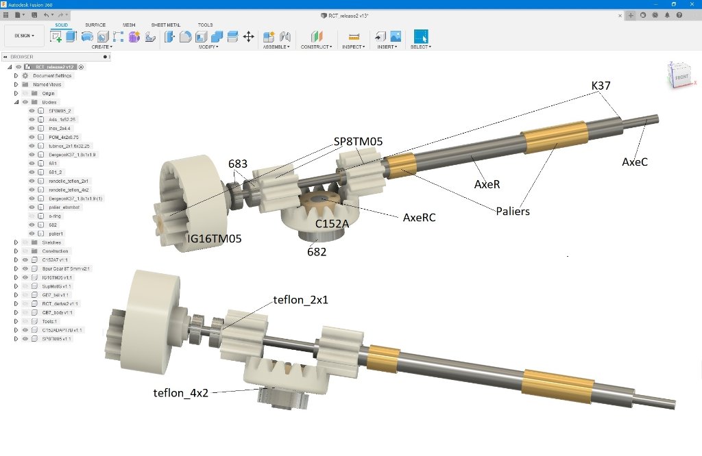Click the ViewCube FRONT face
The height and width of the screenshot is (456, 702).
(x=681, y=77)
